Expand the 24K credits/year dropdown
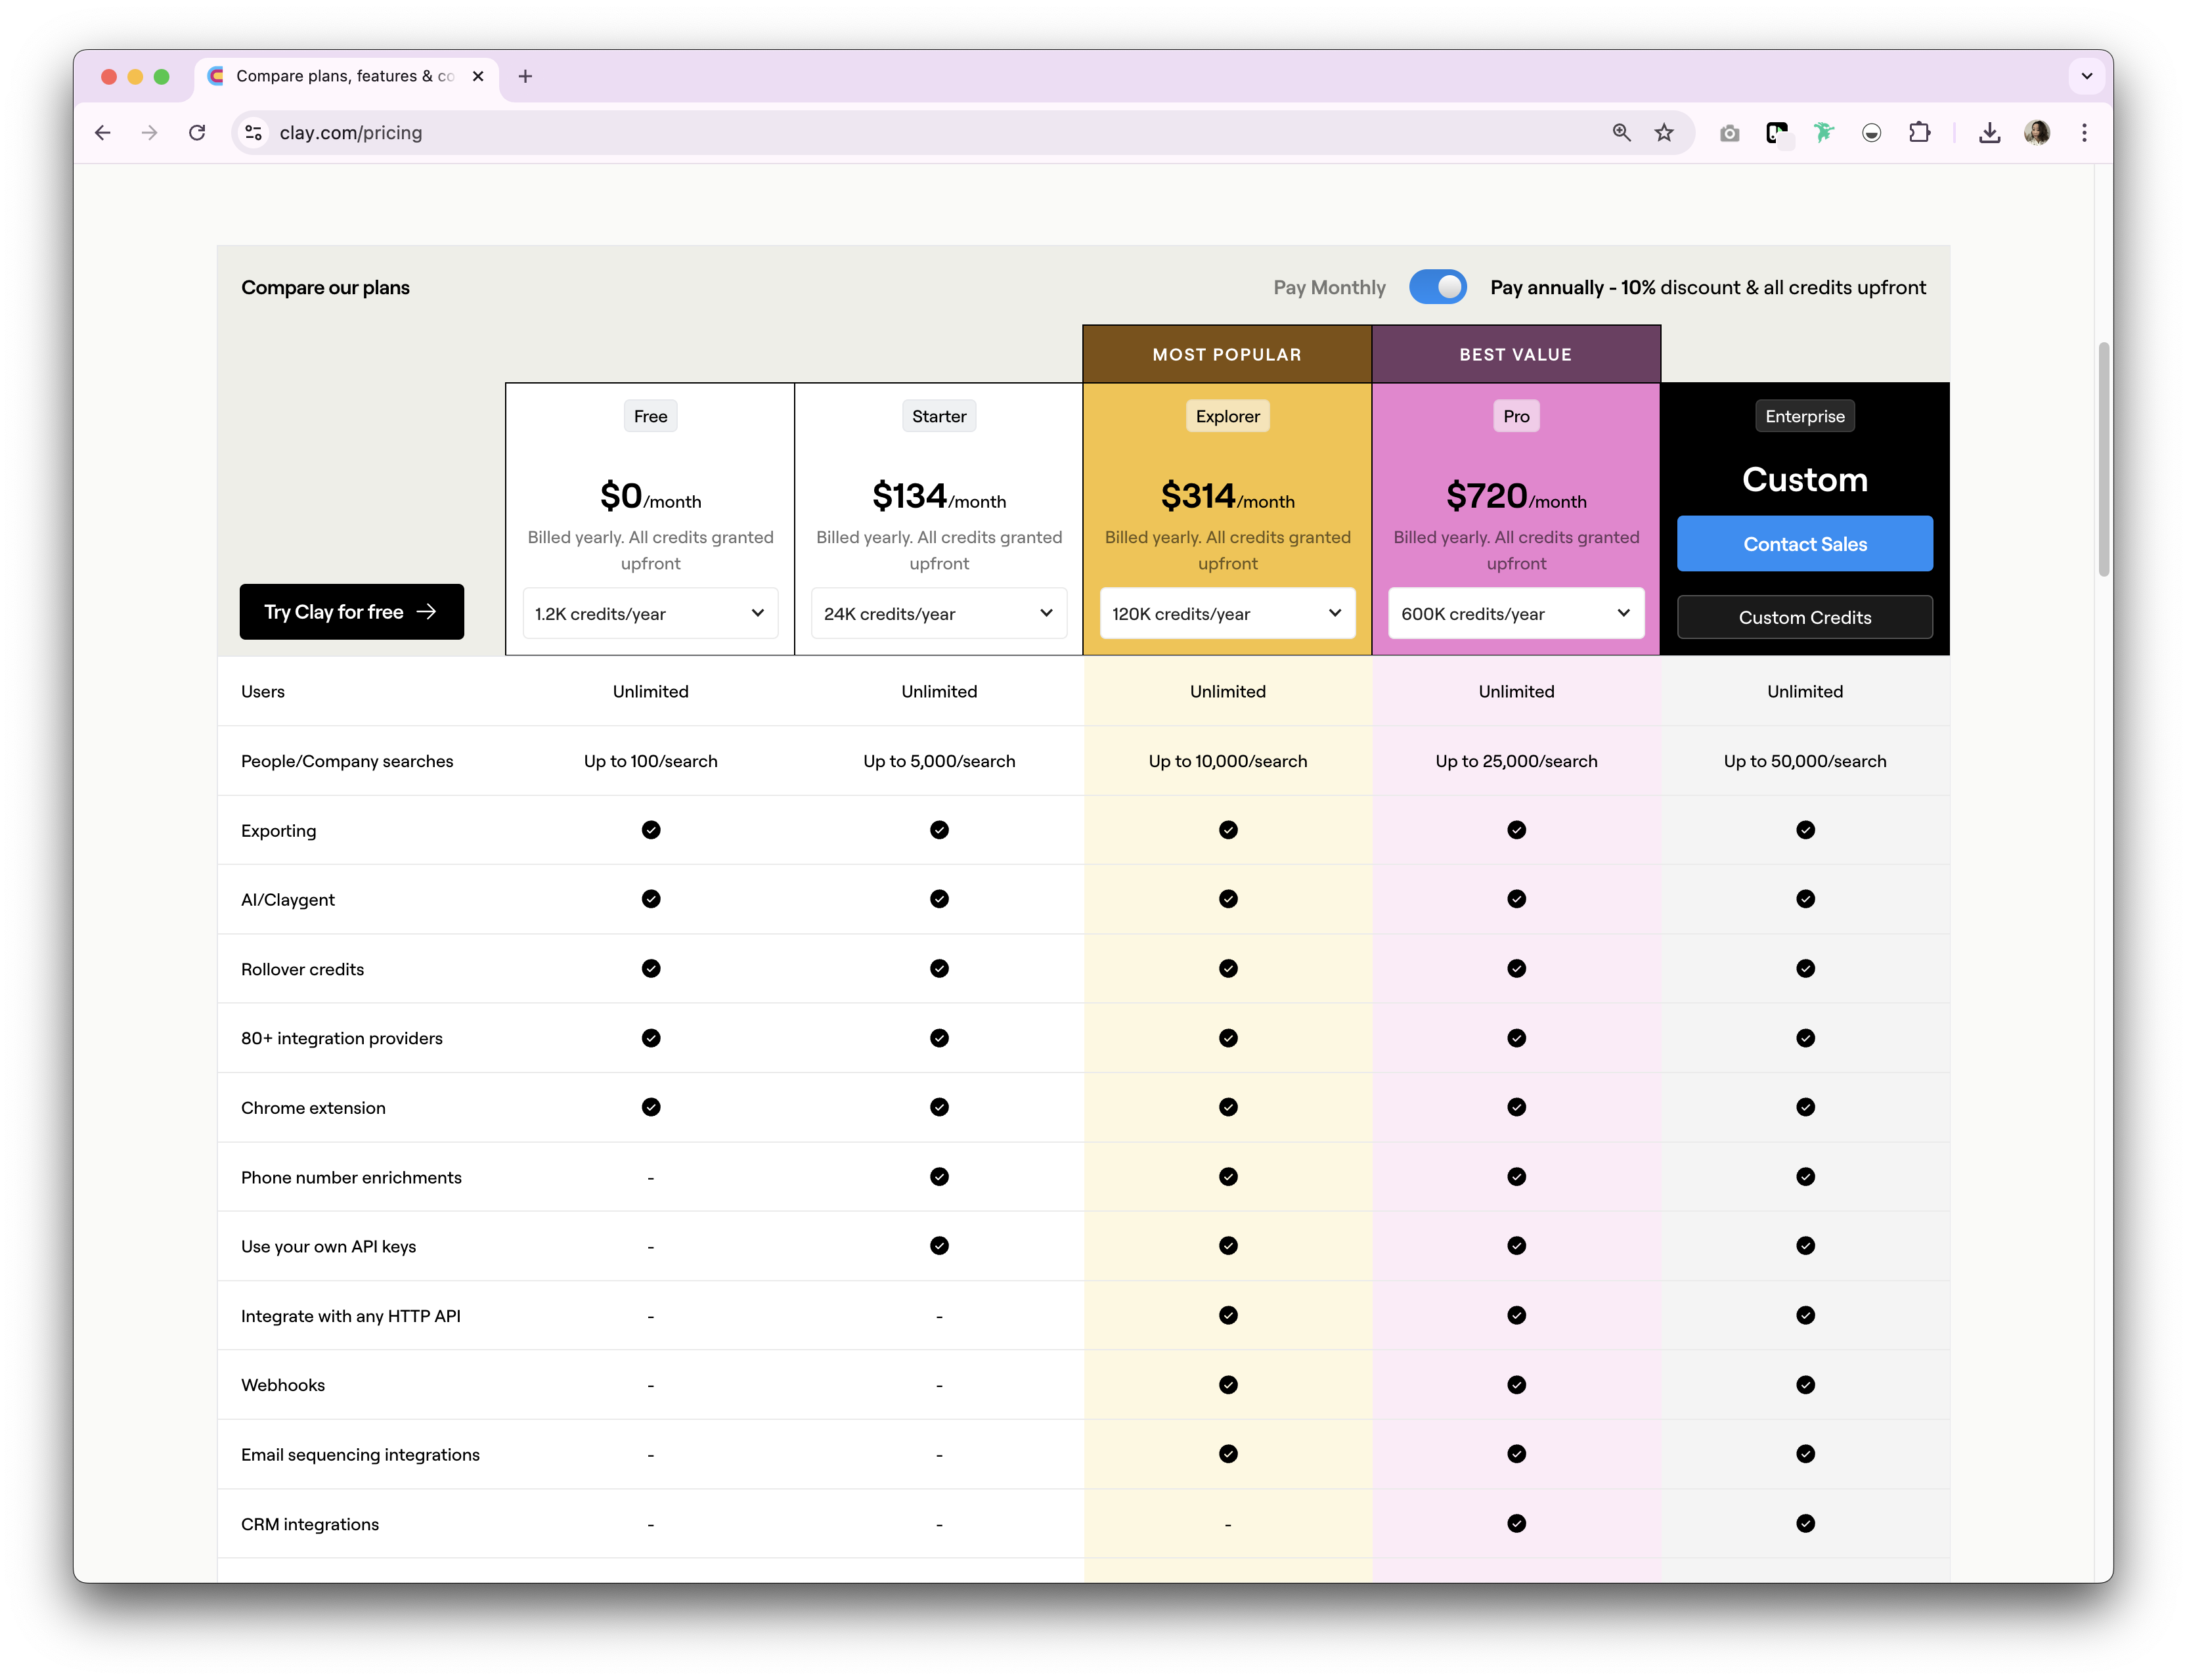 [x=938, y=613]
